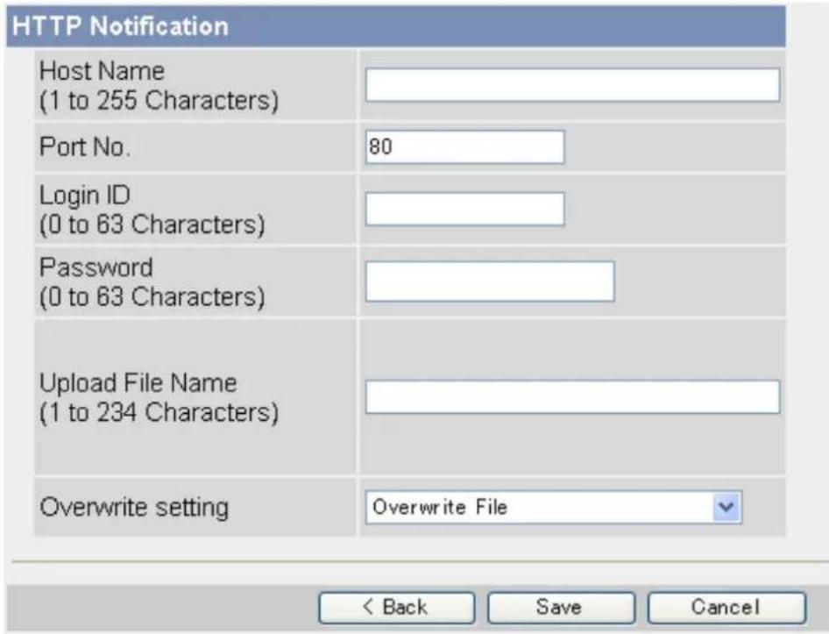Image resolution: width=829 pixels, height=634 pixels.
Task: Go back with the < Back button
Action: click(396, 608)
